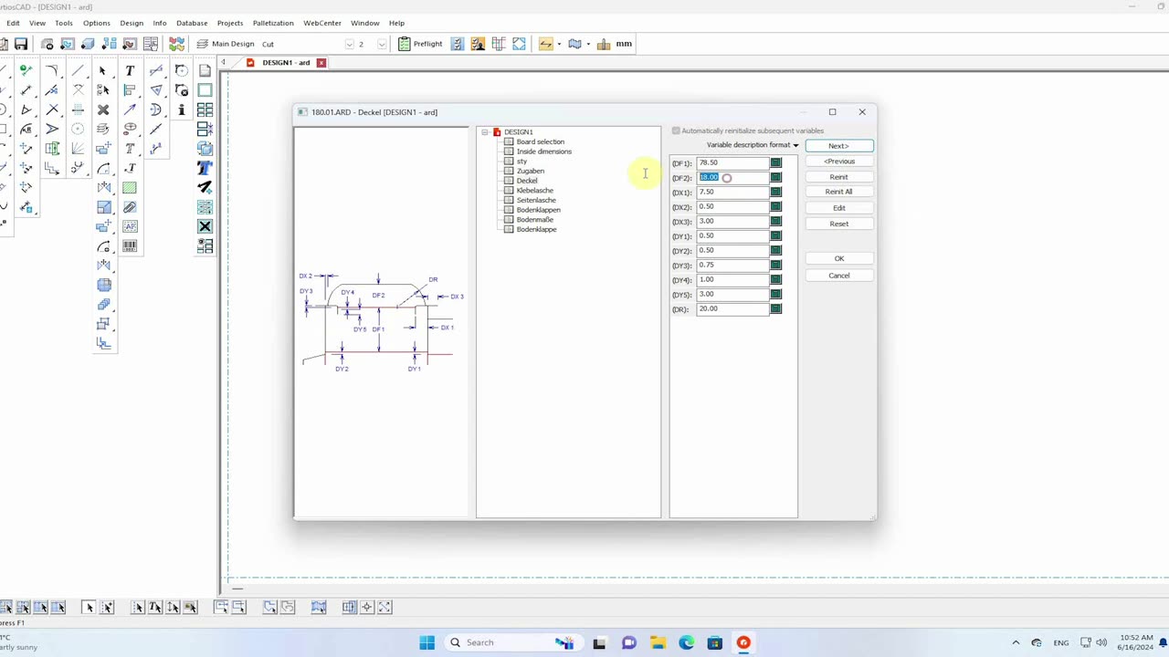
Task: Open the dropdown next to value 2
Action: point(382,44)
